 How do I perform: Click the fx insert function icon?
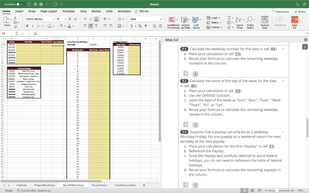36,33
